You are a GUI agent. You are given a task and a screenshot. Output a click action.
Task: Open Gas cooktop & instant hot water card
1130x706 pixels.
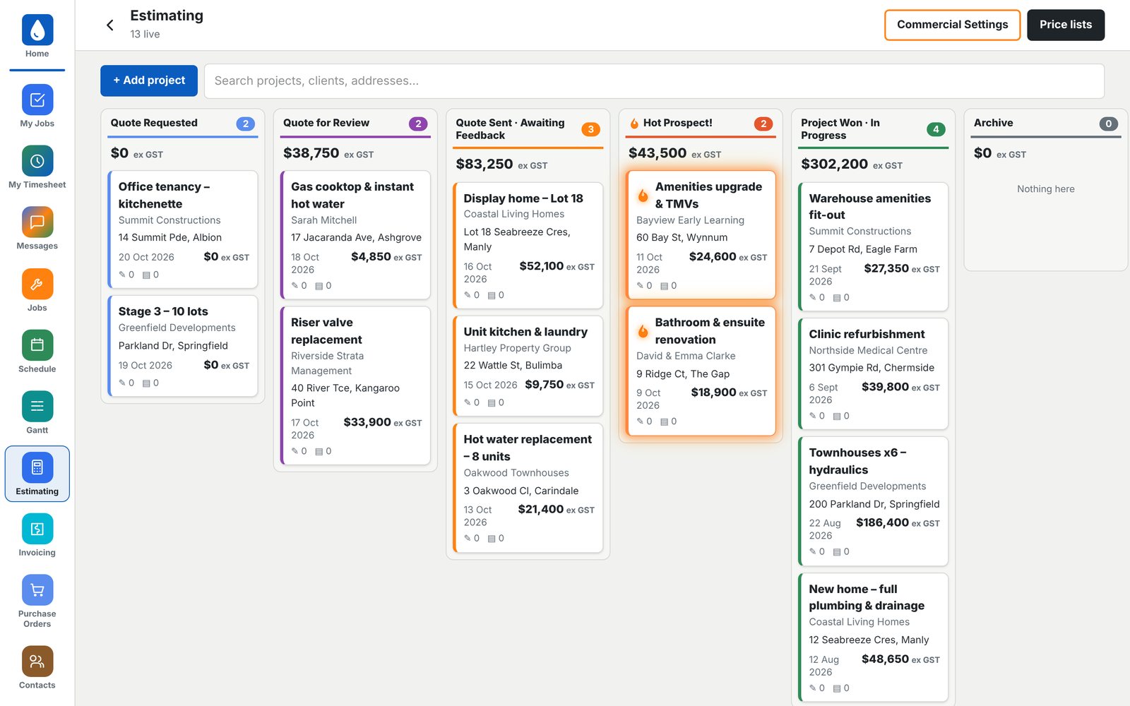tap(355, 235)
